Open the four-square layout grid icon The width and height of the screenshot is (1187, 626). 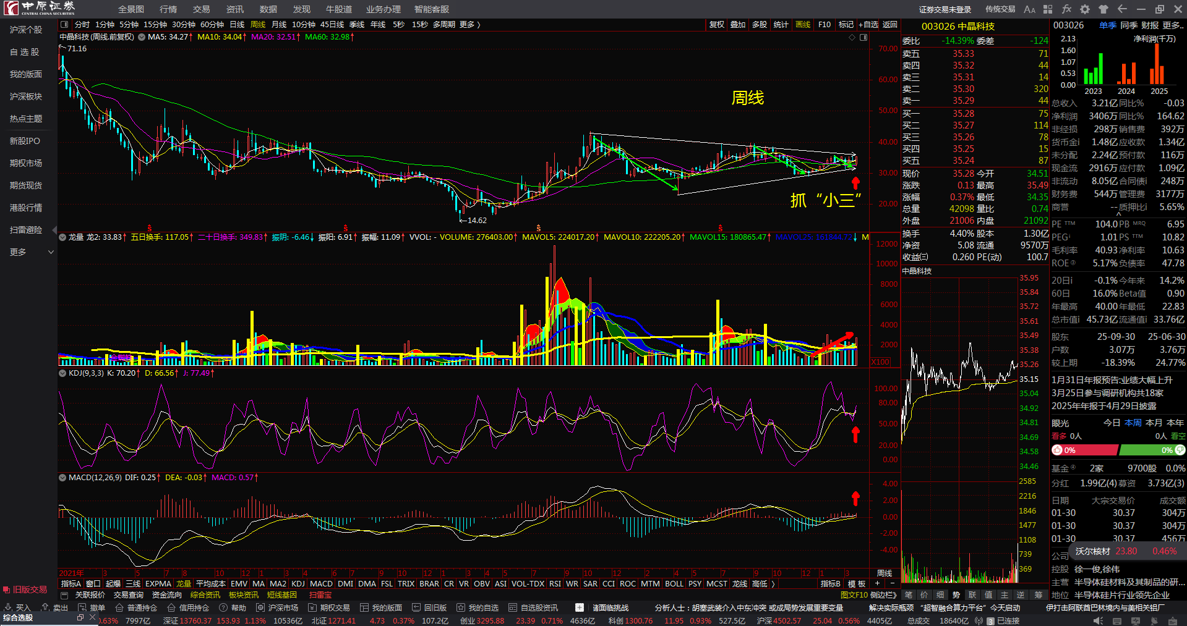pos(1048,9)
